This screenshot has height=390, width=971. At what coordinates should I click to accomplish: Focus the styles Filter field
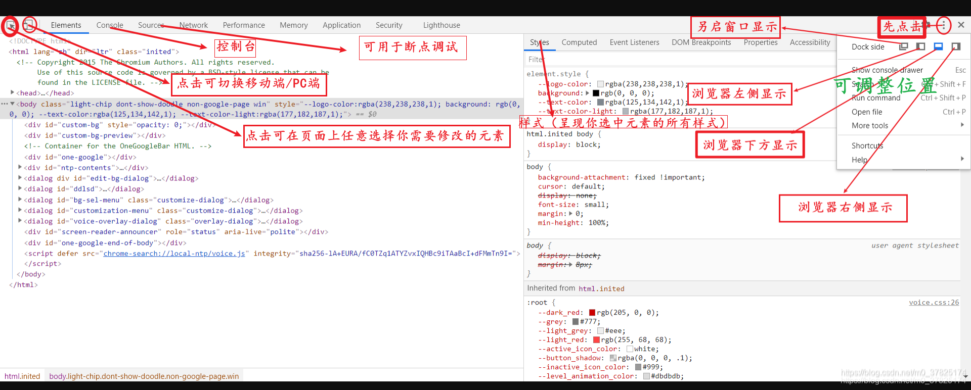pyautogui.click(x=680, y=60)
